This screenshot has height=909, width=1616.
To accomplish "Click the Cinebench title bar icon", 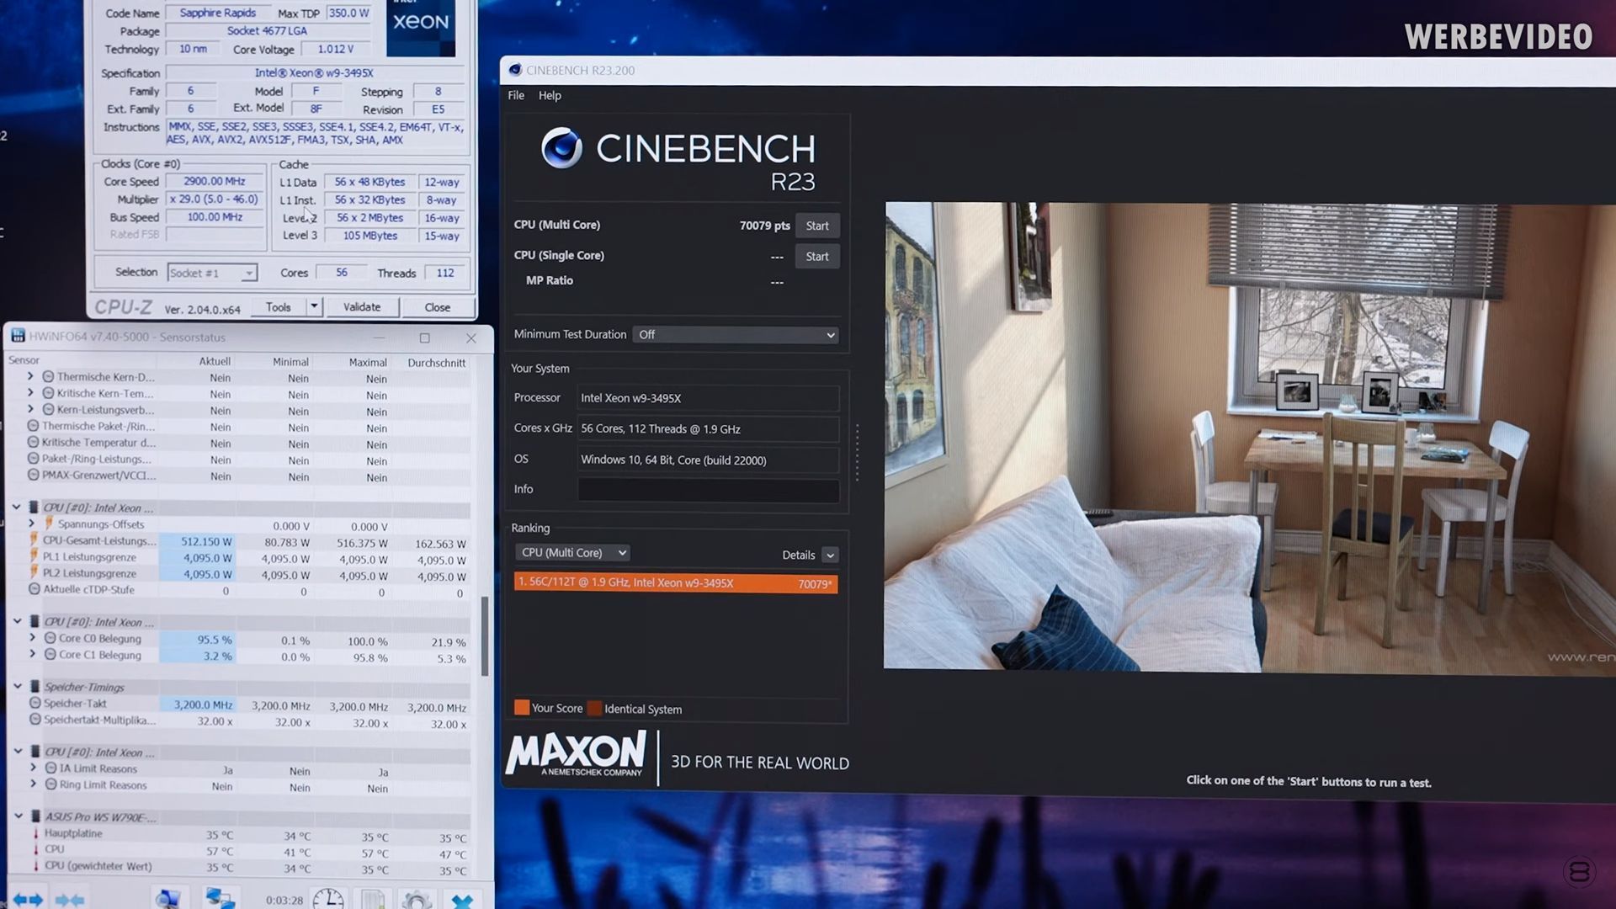I will pos(515,70).
